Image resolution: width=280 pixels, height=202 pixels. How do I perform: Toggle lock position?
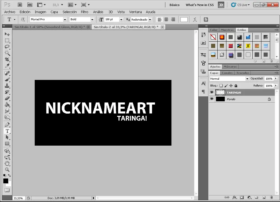coord(231,86)
